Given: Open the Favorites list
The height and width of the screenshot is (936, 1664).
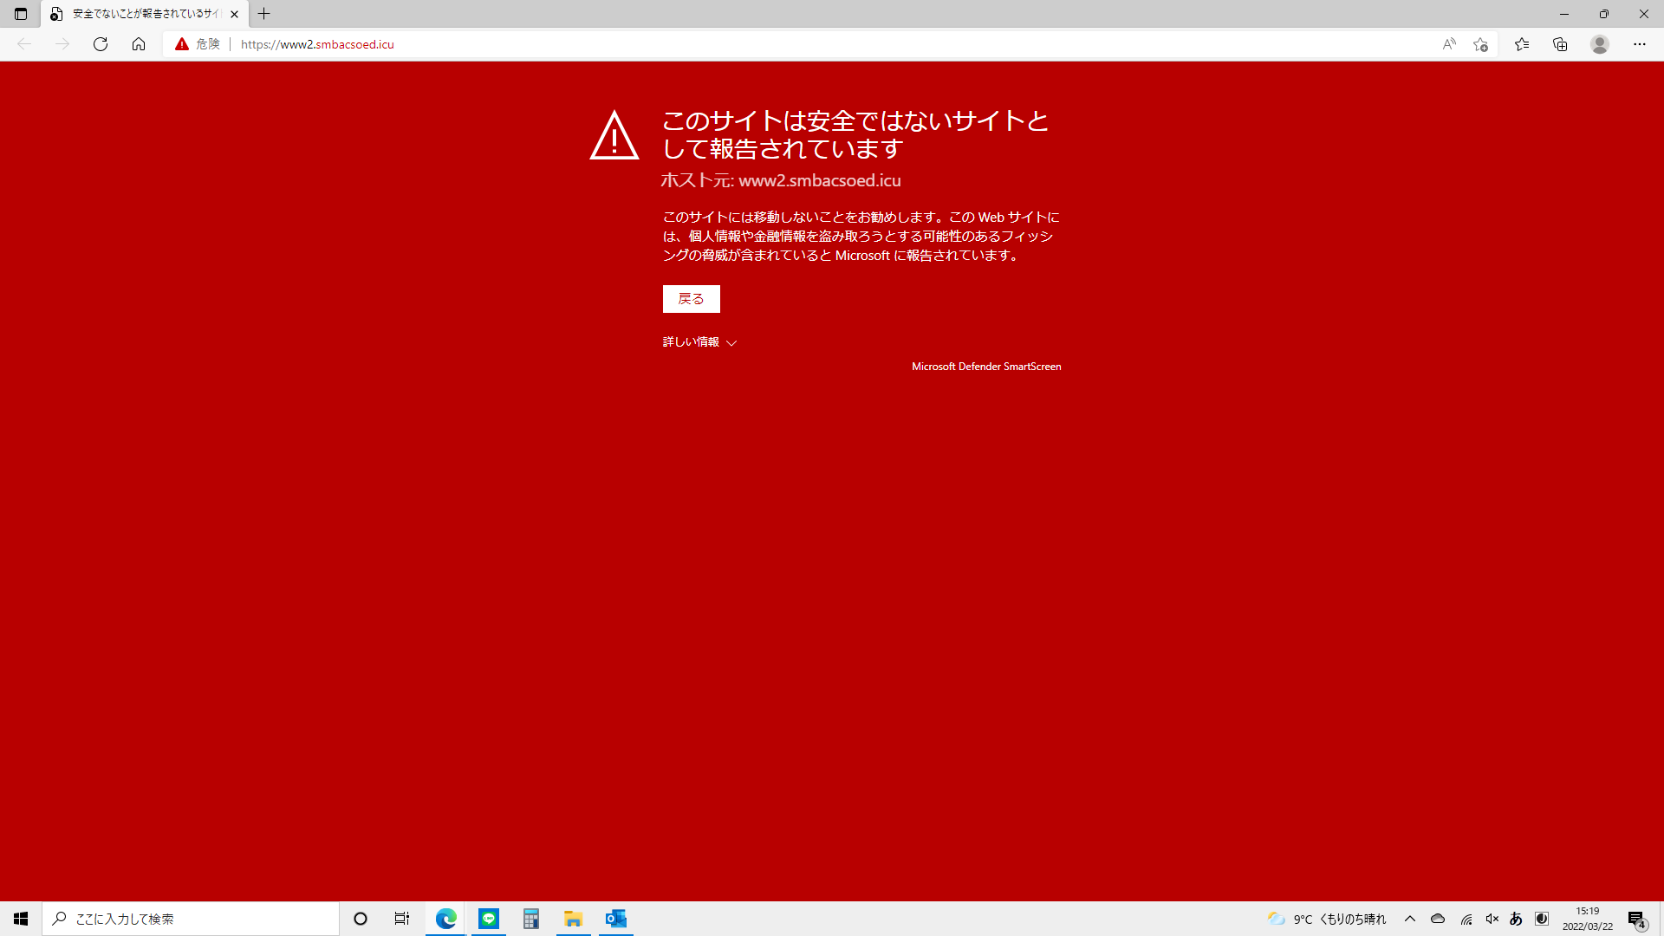Looking at the screenshot, I should [x=1522, y=44].
